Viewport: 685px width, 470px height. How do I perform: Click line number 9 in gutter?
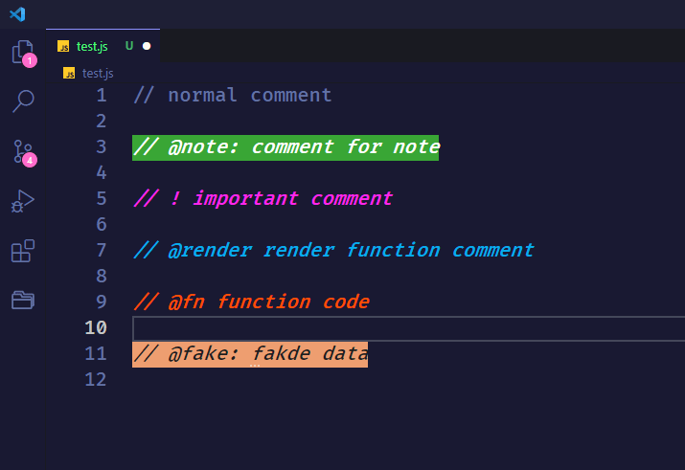(102, 302)
